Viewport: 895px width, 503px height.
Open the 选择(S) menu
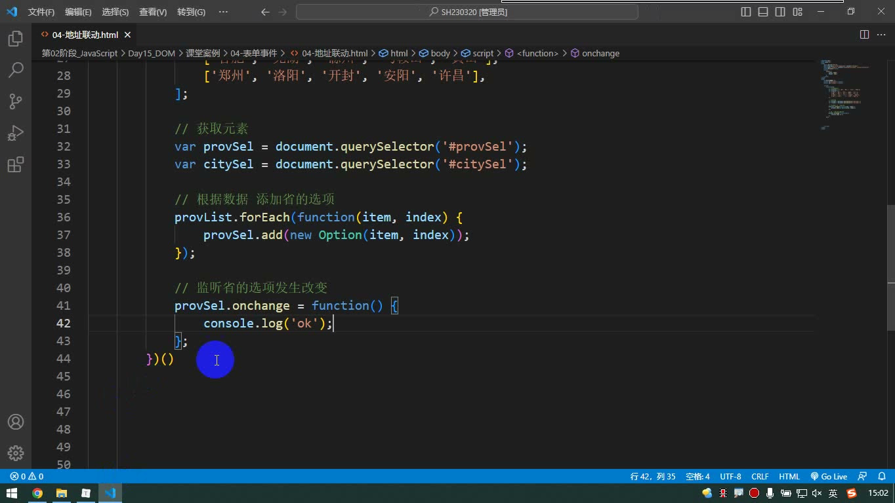point(115,12)
